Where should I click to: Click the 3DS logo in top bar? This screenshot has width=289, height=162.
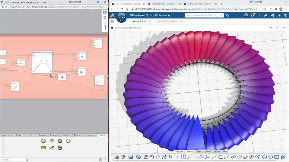pos(112,15)
